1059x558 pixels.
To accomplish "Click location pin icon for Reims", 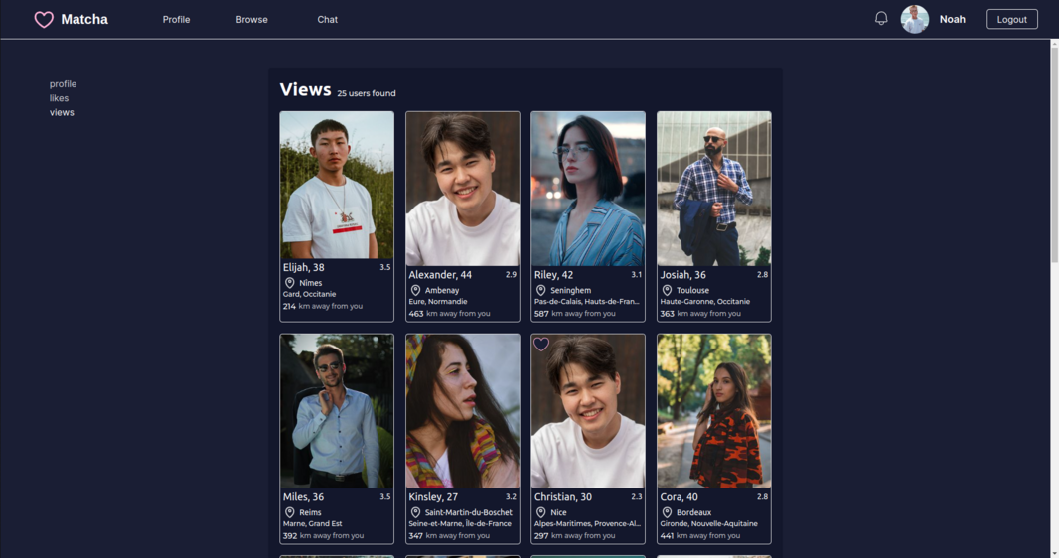I will 290,513.
